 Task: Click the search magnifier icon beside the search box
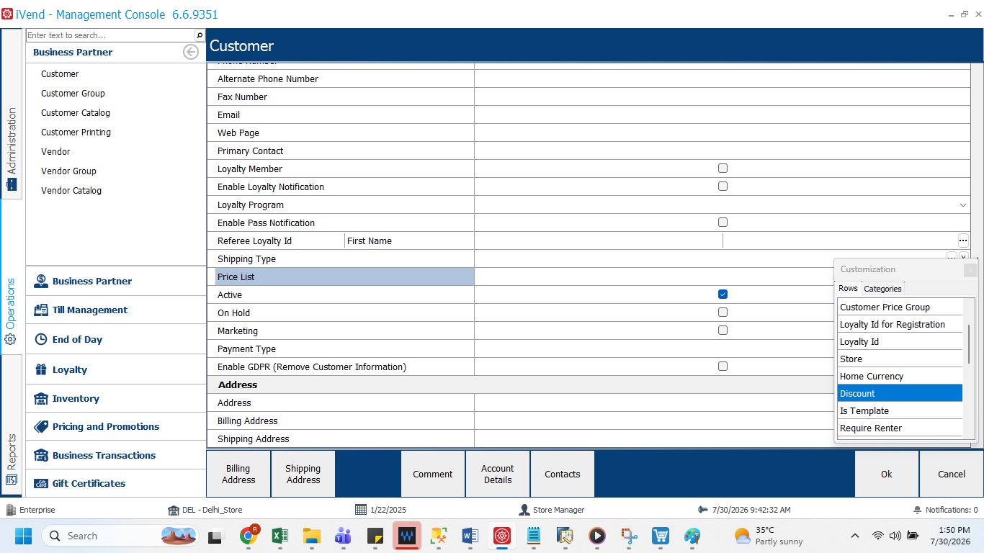click(200, 35)
